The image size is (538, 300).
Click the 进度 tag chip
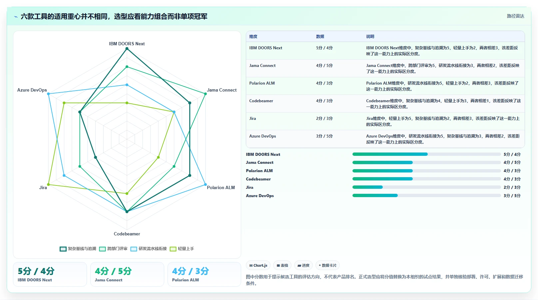click(x=303, y=265)
